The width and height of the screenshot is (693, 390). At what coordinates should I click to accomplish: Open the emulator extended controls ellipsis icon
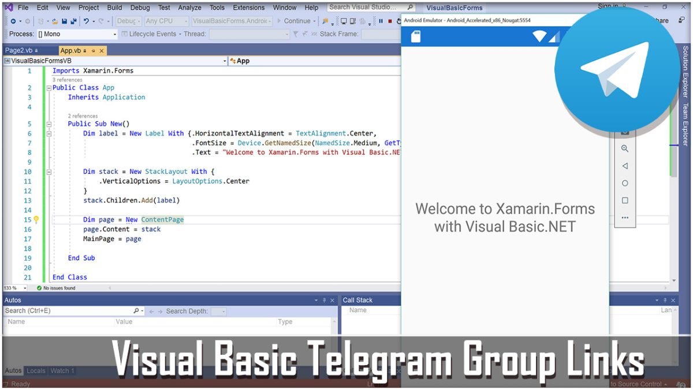tap(625, 218)
